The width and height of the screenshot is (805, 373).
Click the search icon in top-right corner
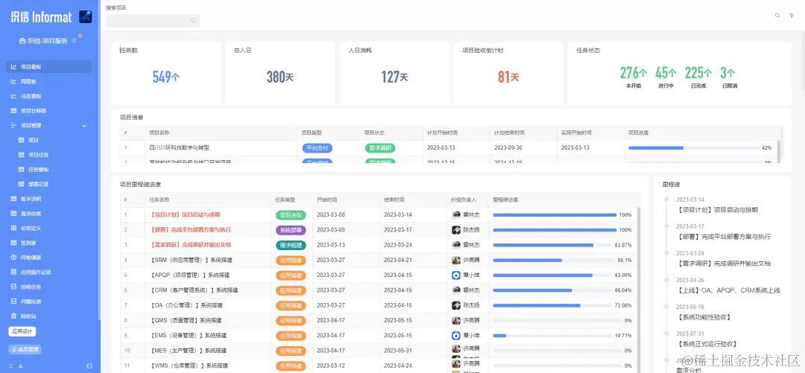point(777,16)
